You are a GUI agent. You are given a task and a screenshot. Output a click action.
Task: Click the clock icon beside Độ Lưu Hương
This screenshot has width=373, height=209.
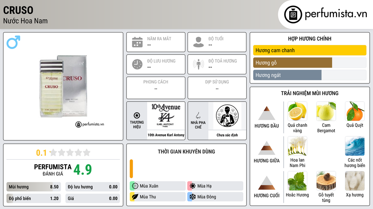coord(137,64)
